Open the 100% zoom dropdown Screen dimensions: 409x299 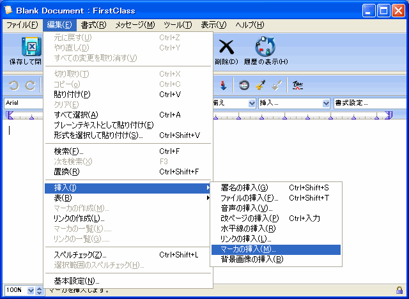pyautogui.click(x=30, y=291)
